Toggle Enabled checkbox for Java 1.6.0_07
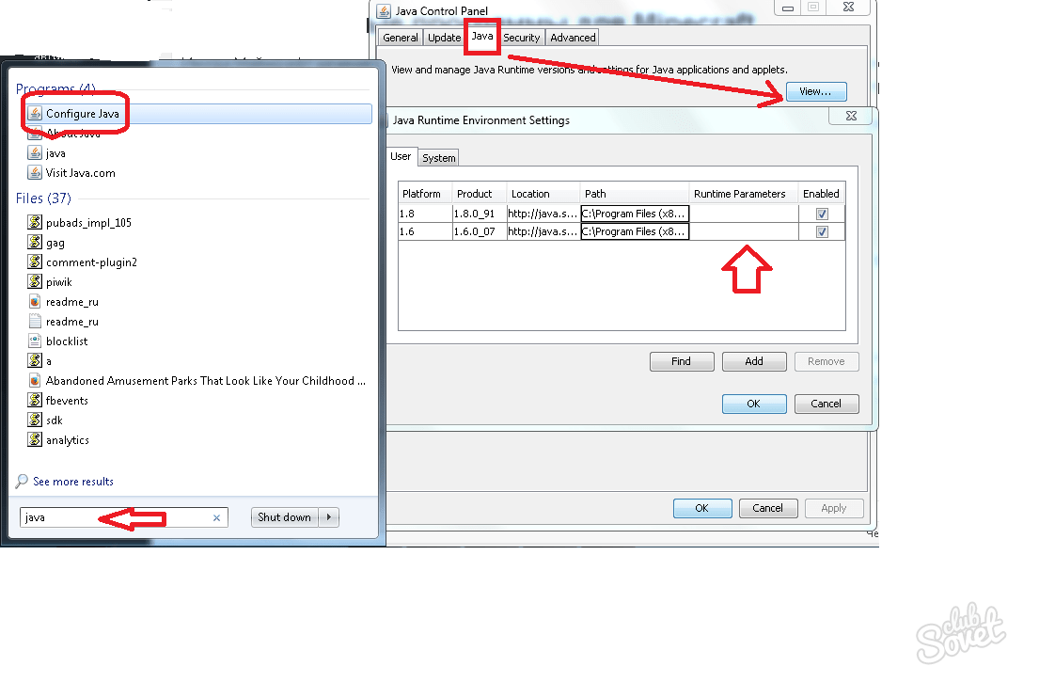Screen dimensions: 1039x698 (822, 231)
